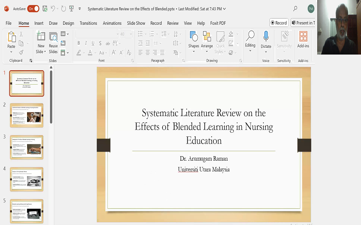Image resolution: width=361 pixels, height=225 pixels.
Task: Select the Format Painter brush
Action: click(x=21, y=52)
